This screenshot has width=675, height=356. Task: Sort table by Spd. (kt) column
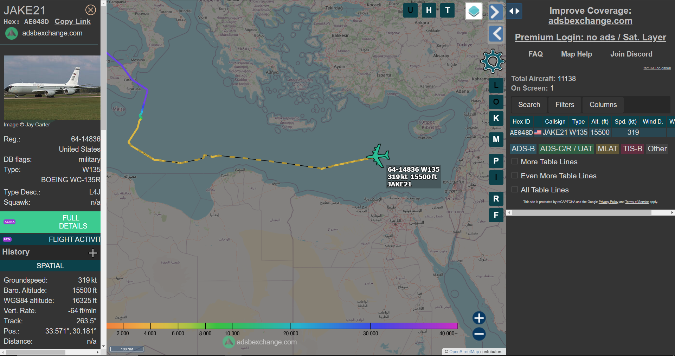coord(625,121)
